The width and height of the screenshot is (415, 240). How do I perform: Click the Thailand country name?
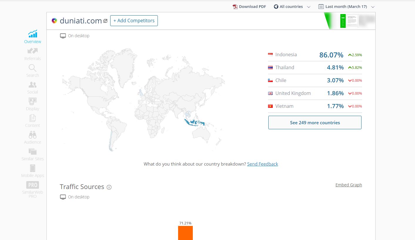pos(285,67)
